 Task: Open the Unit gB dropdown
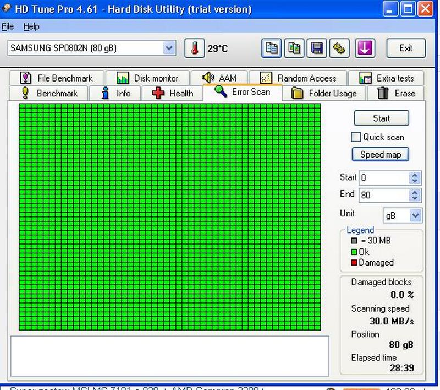415,215
